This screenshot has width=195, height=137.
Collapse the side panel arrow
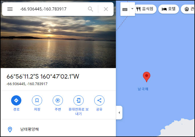tap(119, 113)
